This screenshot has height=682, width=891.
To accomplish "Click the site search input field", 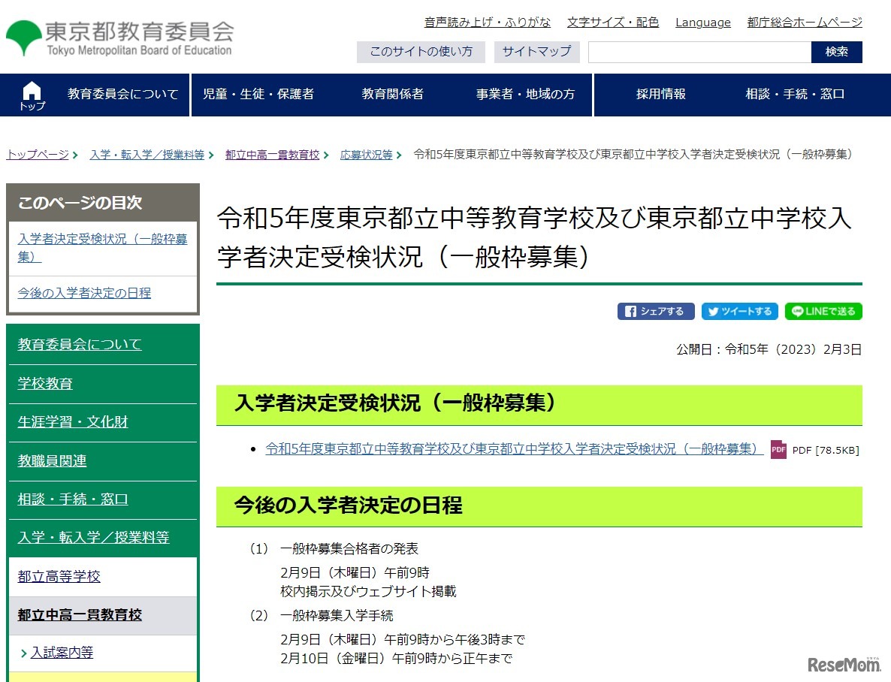I will (699, 52).
